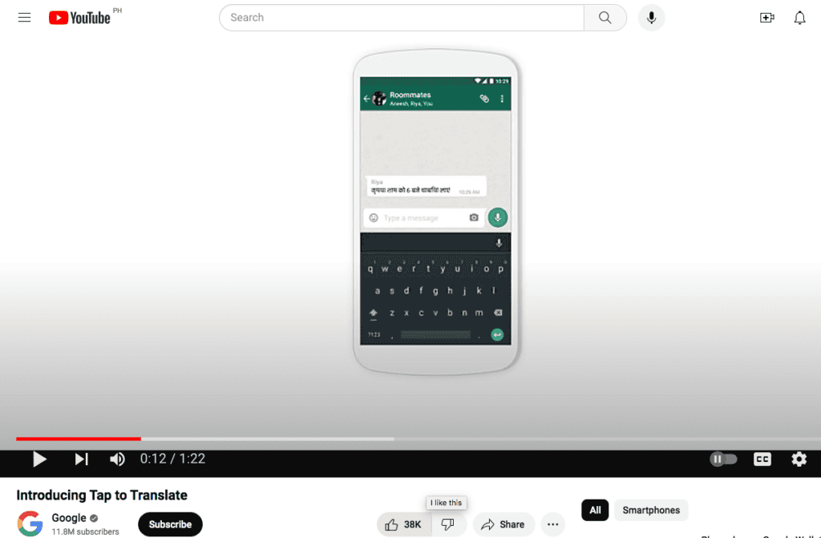The width and height of the screenshot is (821, 538).
Task: Subscribe to the Google channel
Action: (x=170, y=524)
